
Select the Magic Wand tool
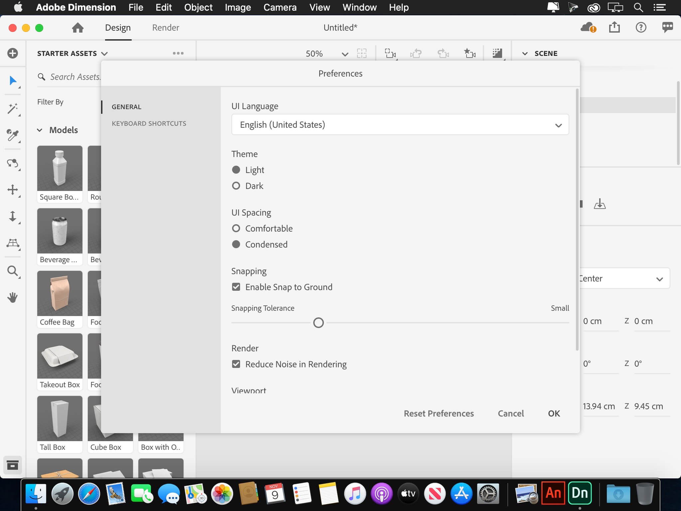coord(13,108)
